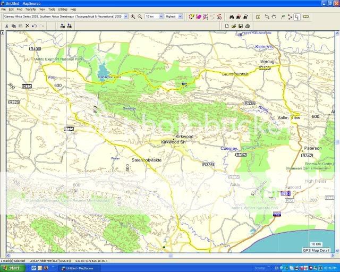
Task: Open the View menu
Action: pos(42,10)
